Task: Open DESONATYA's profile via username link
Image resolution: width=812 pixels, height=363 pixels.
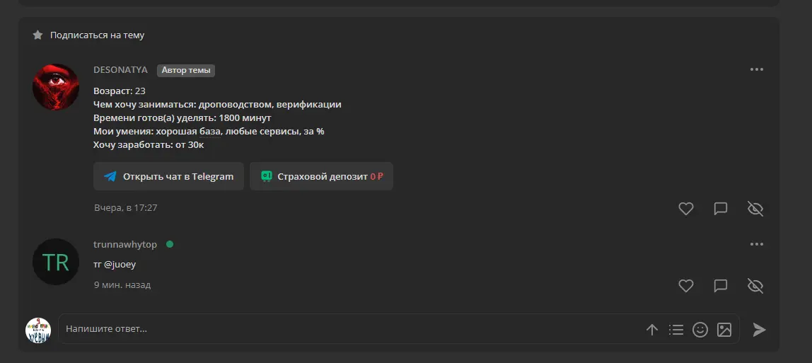Action: click(x=120, y=70)
